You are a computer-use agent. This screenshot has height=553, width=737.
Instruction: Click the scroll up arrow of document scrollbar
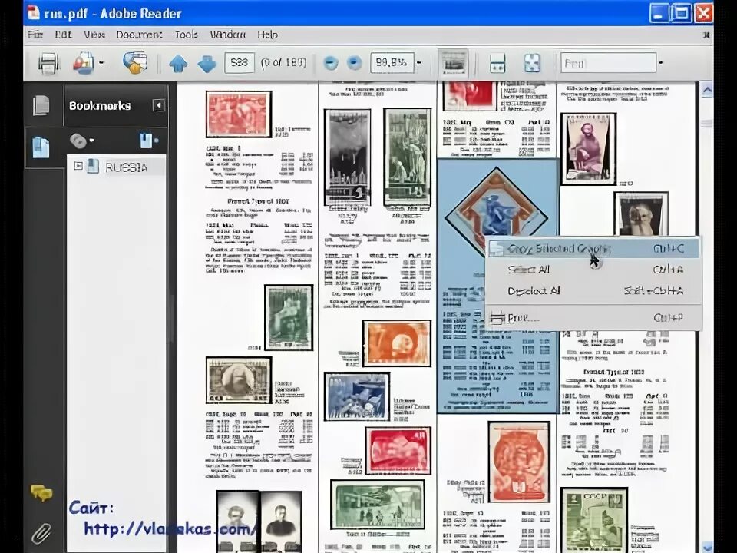click(706, 89)
